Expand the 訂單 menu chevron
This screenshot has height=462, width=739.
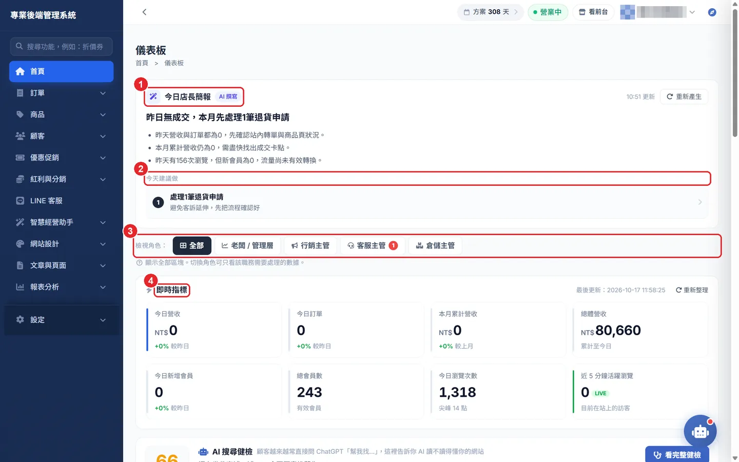[x=103, y=93]
